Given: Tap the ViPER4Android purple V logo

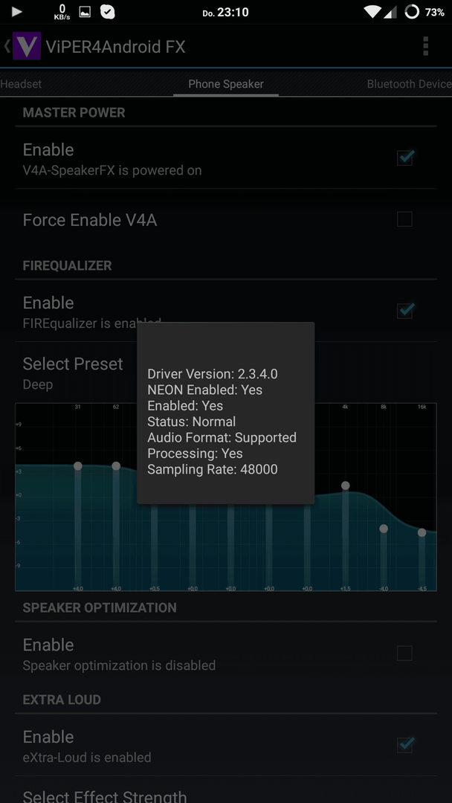Looking at the screenshot, I should coord(27,46).
